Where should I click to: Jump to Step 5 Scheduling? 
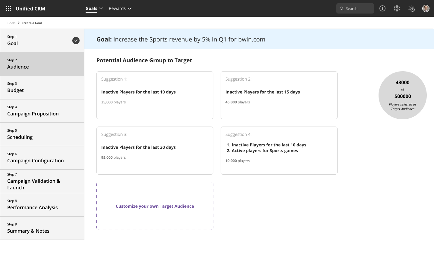click(42, 134)
